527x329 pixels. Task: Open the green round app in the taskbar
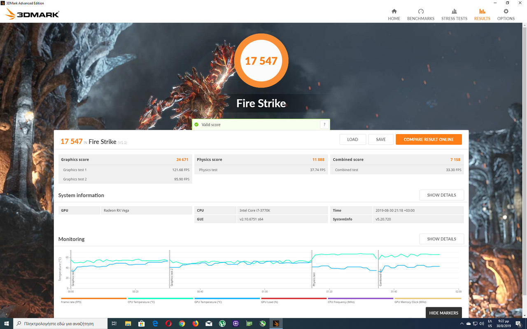(x=263, y=324)
